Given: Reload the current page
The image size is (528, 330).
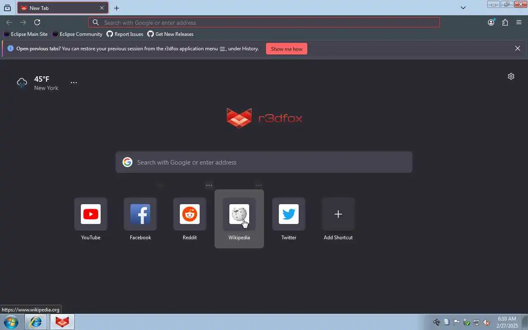Looking at the screenshot, I should 37,22.
